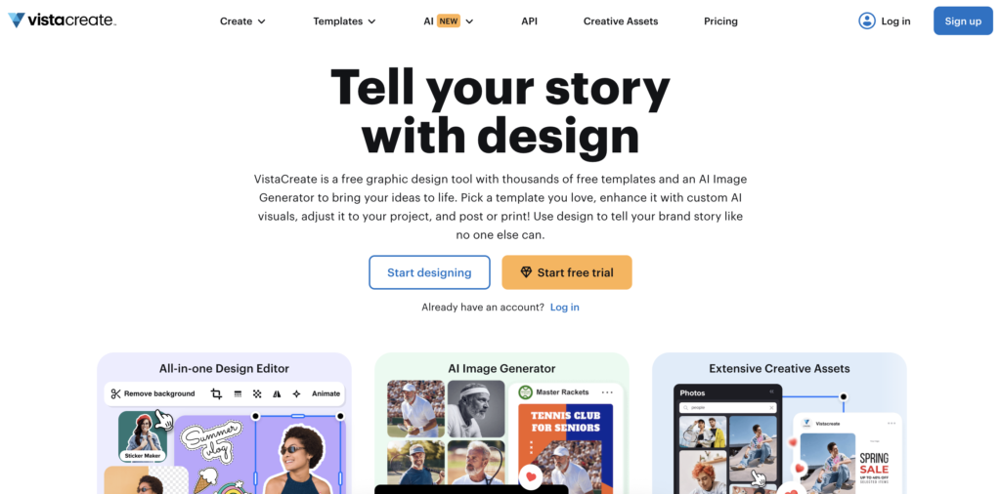
Task: Click the people search field in Photos panel
Action: [x=727, y=407]
